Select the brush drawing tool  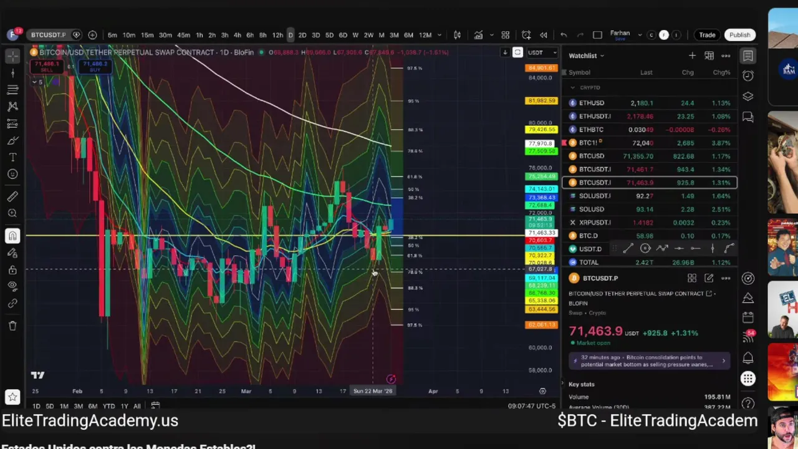point(12,140)
